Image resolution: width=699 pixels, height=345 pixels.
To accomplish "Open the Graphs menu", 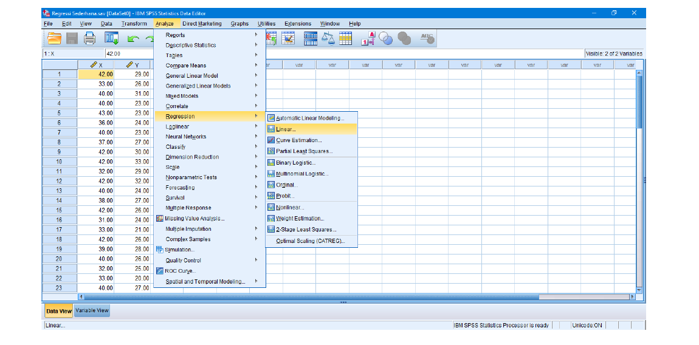I will [x=239, y=24].
